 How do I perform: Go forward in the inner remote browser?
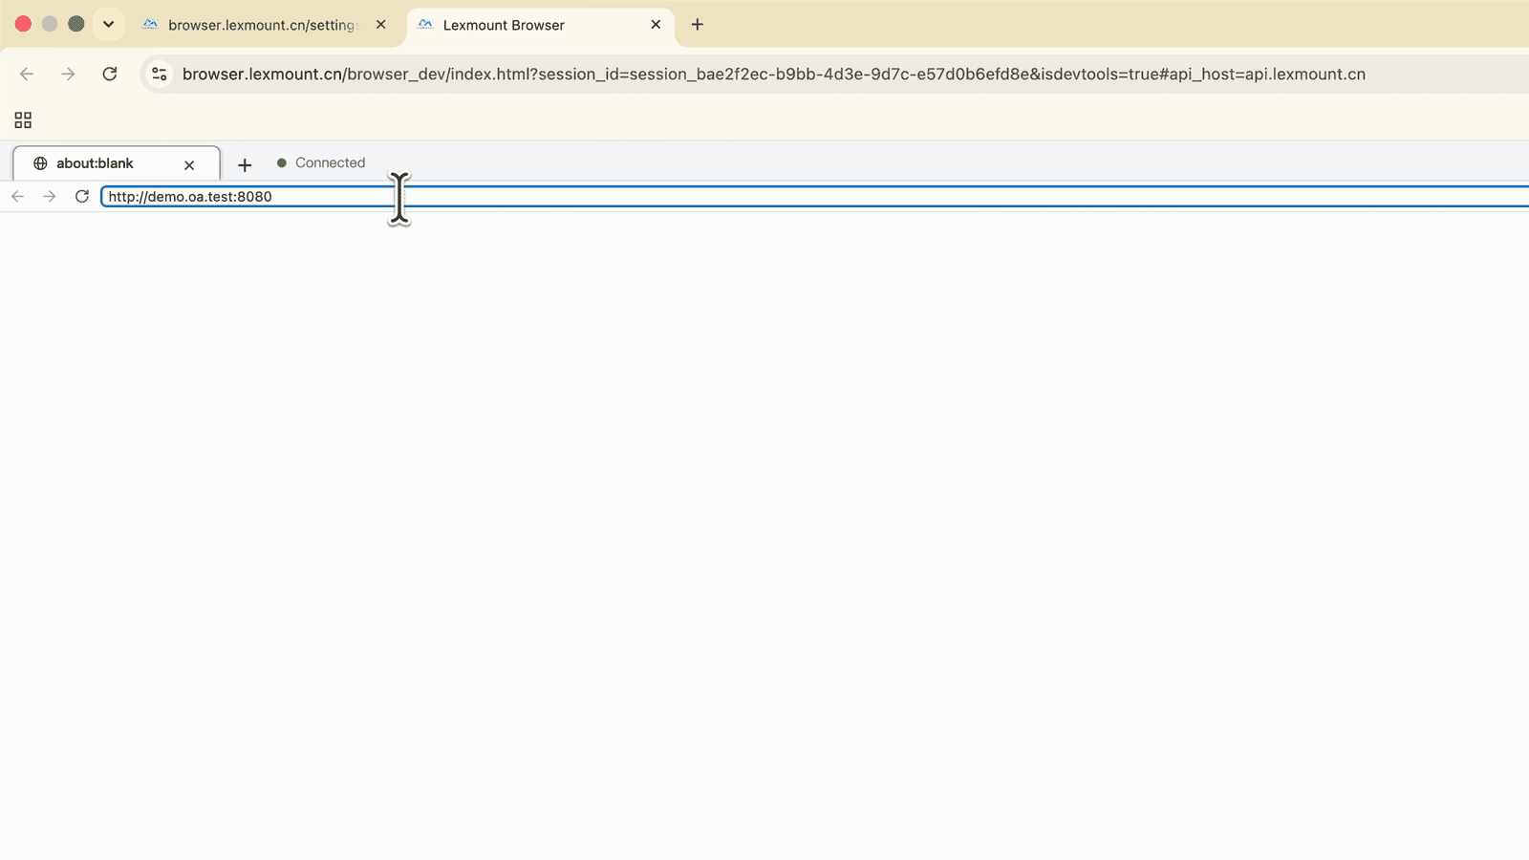50,196
